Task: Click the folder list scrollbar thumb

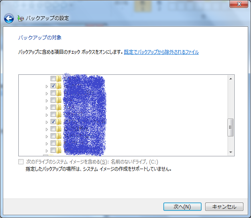Action: coord(231,127)
